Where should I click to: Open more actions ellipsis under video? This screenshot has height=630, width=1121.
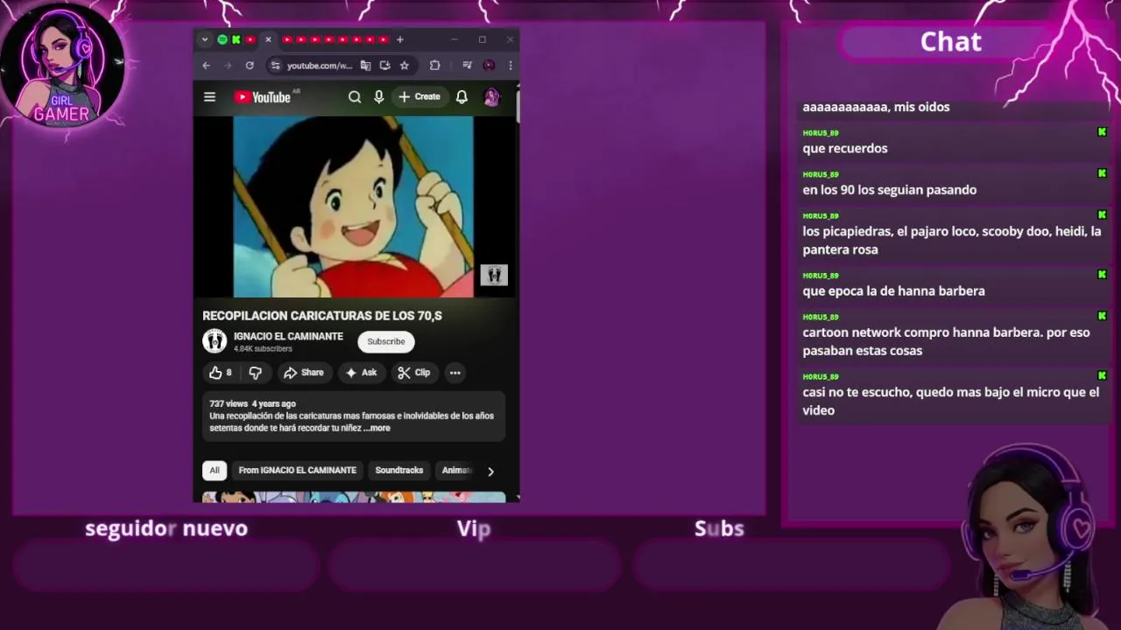coord(455,373)
